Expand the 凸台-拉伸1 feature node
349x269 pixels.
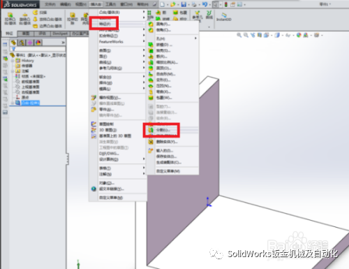click(13, 103)
